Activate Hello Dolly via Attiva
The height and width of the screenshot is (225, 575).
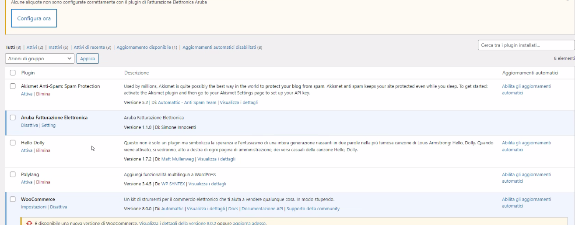27,150
